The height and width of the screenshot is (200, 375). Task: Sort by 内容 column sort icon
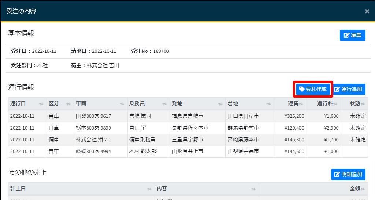(254, 189)
